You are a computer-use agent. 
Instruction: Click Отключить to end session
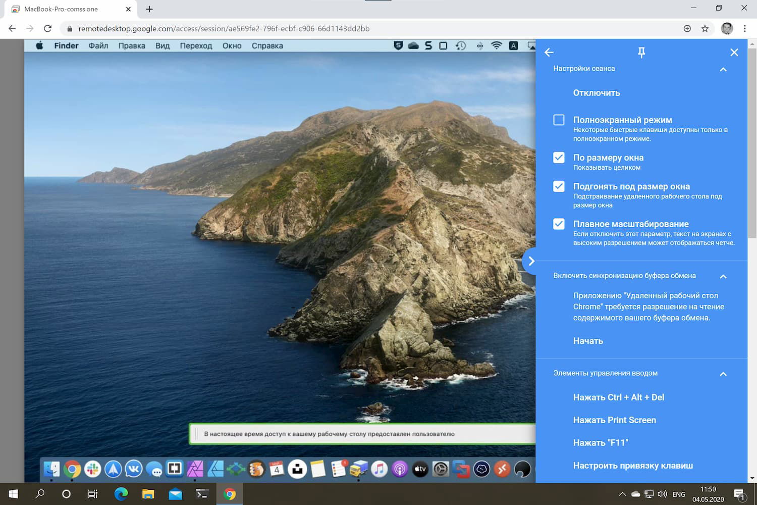(596, 93)
